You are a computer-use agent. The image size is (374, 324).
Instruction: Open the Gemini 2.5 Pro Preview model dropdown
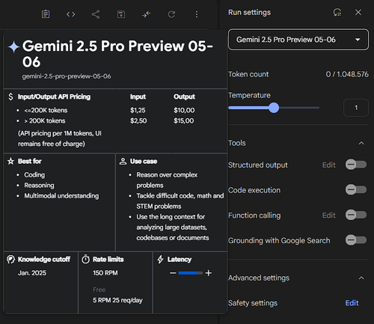(298, 40)
